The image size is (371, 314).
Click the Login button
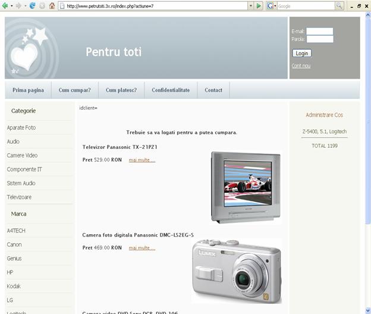click(x=301, y=54)
